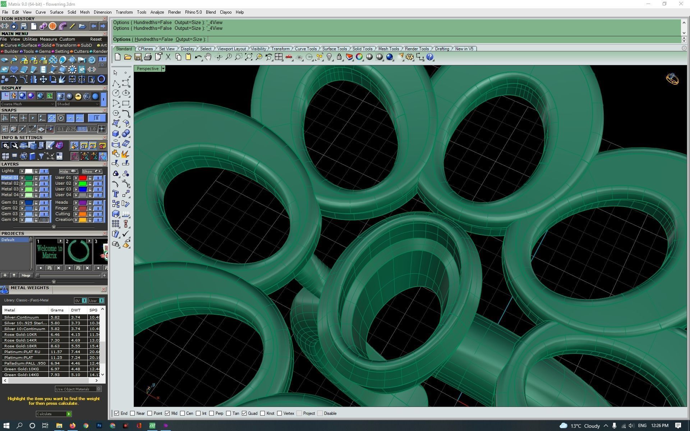Click the Paste clipboard icon
The height and width of the screenshot is (431, 690).
pyautogui.click(x=188, y=57)
